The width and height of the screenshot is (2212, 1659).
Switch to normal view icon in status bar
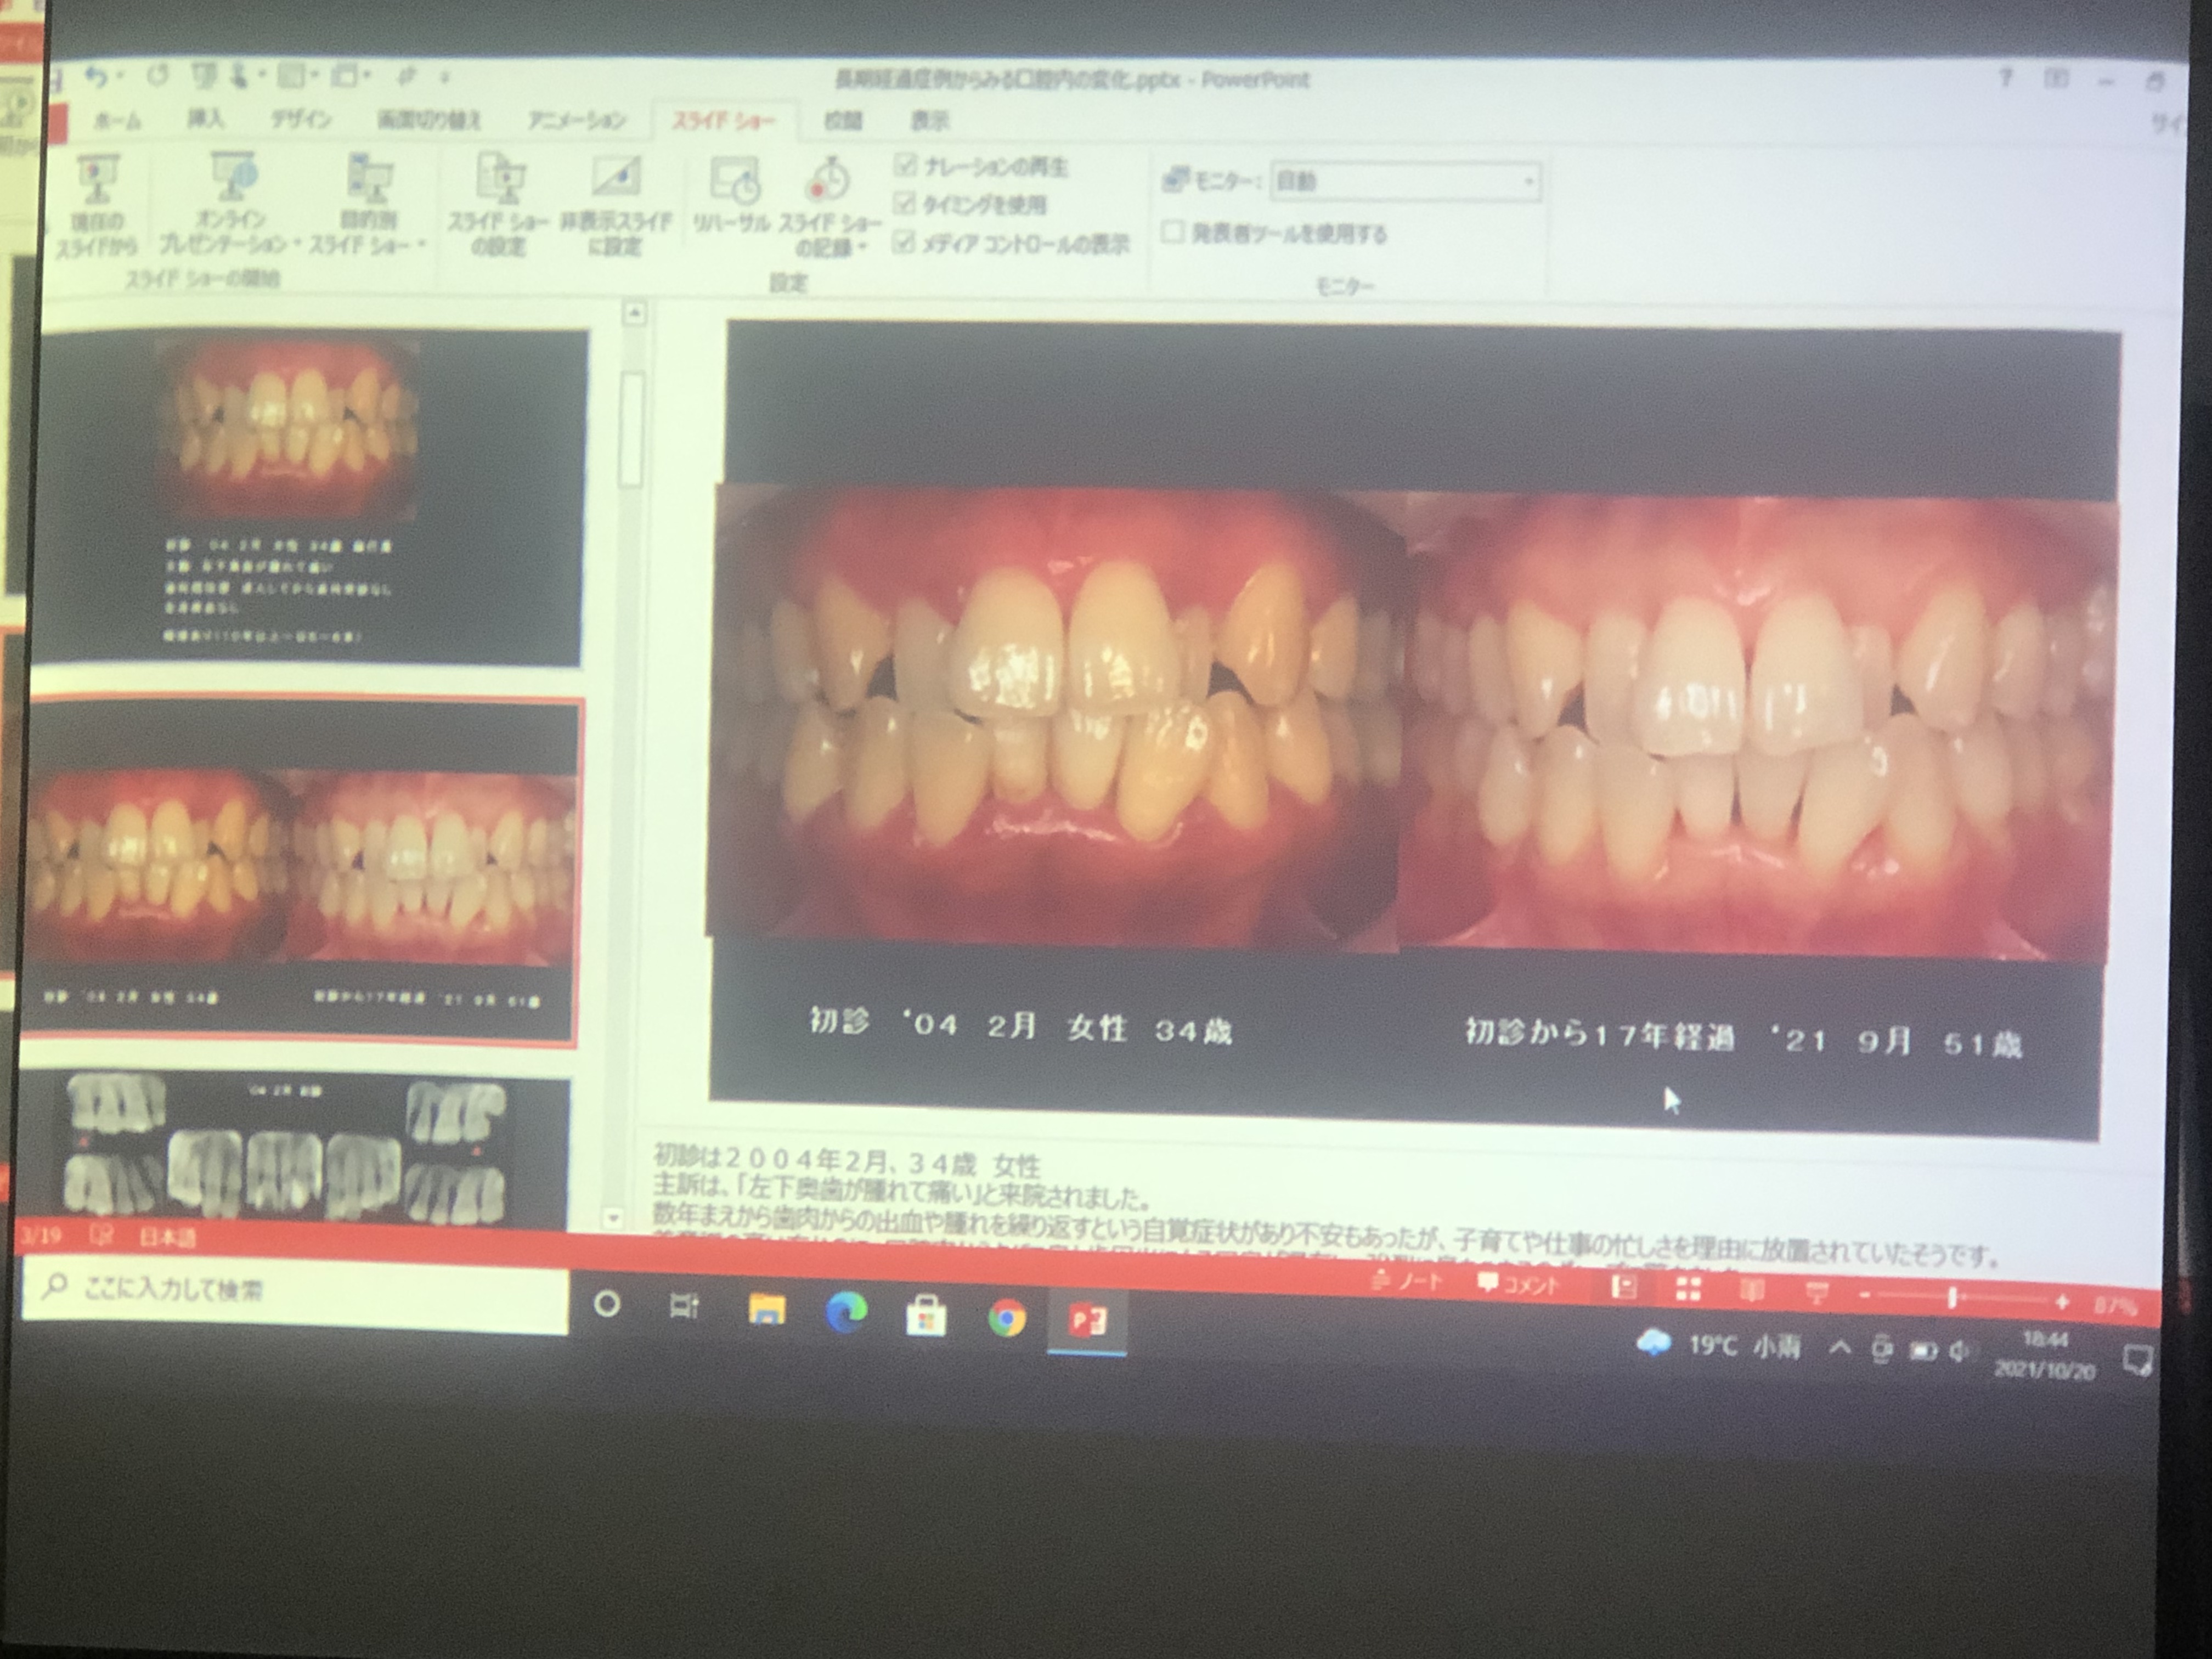[1624, 1287]
